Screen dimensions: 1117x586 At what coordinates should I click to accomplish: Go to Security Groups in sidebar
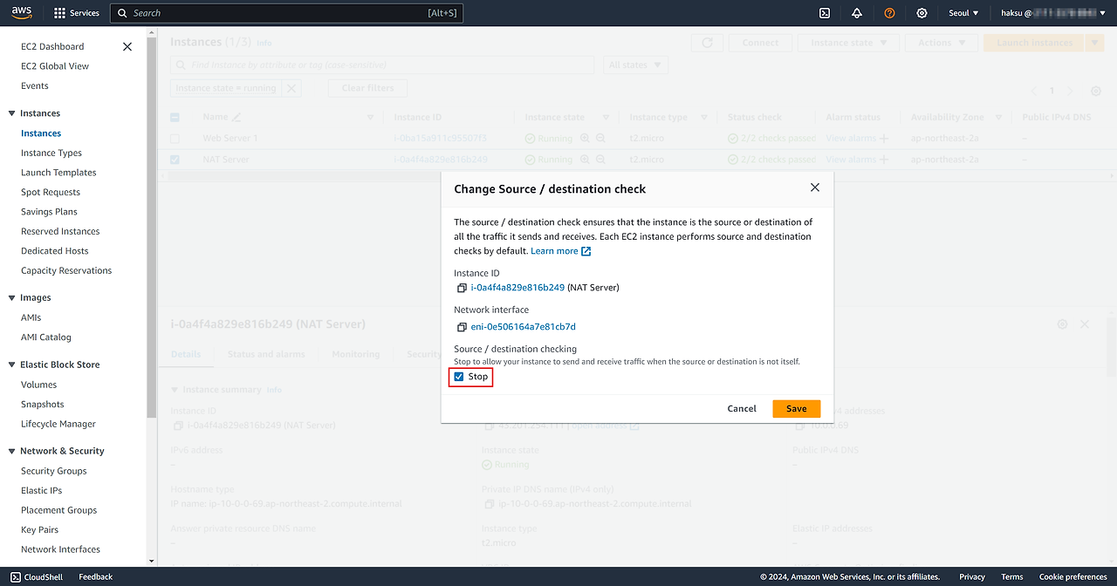54,471
